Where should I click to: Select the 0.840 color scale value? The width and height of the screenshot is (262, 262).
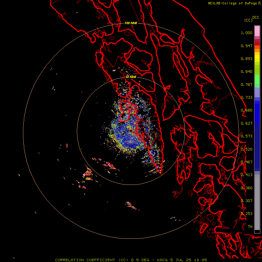pos(247,72)
